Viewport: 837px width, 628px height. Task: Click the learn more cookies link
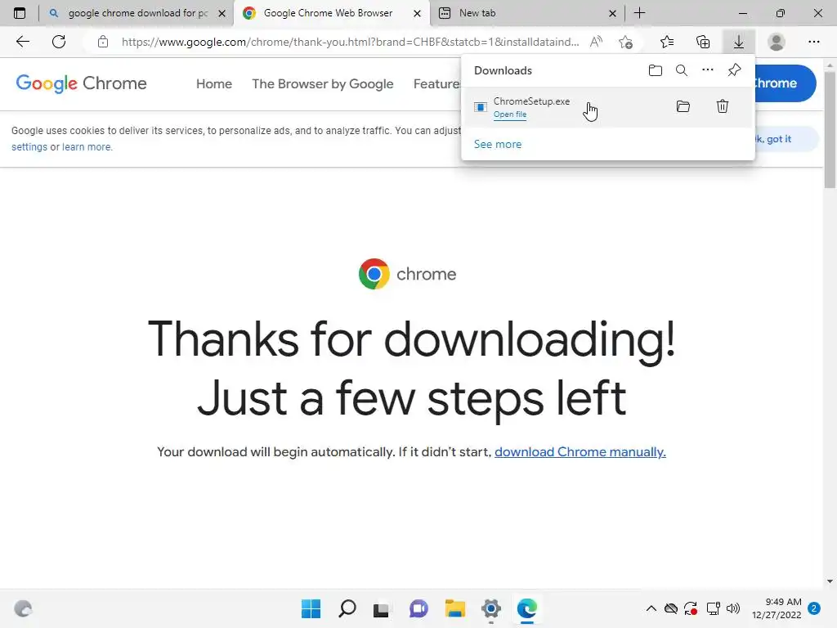(x=87, y=147)
